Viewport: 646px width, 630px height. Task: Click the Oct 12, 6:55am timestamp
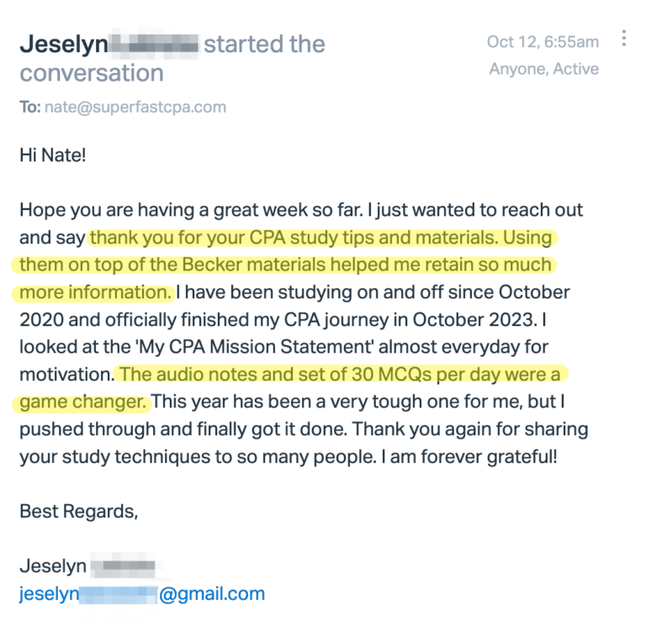pyautogui.click(x=543, y=41)
